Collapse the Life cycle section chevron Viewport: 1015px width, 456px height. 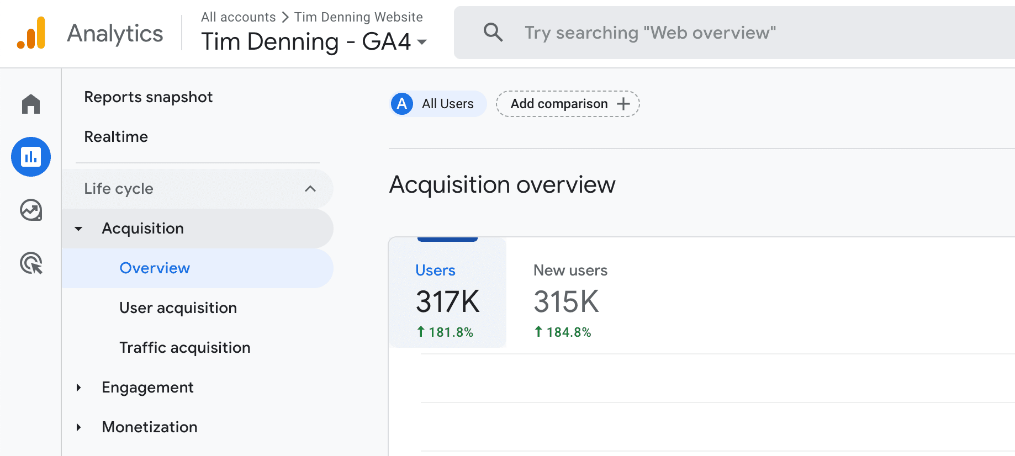click(310, 189)
